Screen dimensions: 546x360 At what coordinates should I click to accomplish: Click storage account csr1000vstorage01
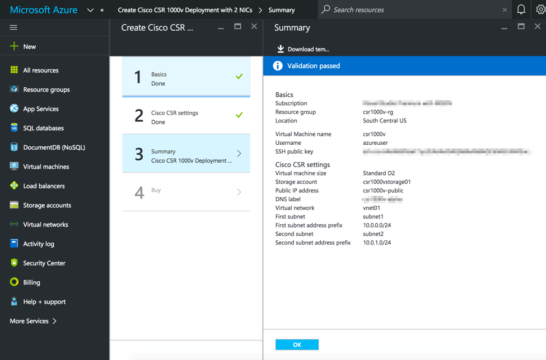click(x=386, y=182)
